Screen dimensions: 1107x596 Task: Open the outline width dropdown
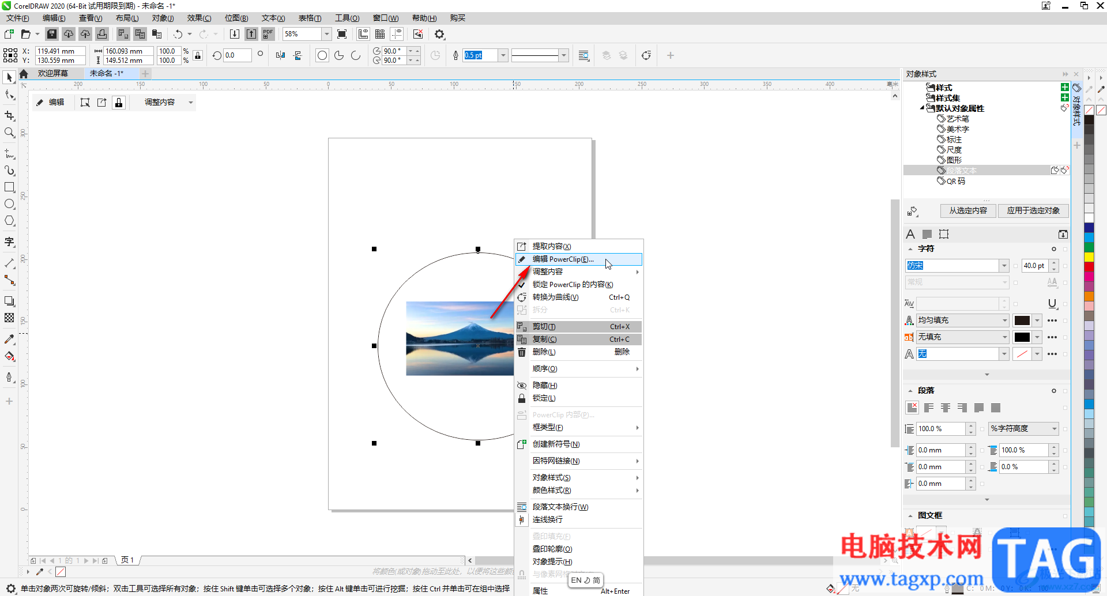[503, 55]
